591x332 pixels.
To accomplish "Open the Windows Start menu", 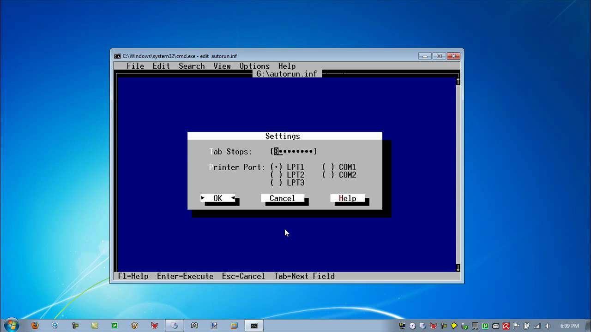I will pos(11,325).
